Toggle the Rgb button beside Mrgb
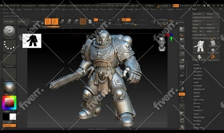 coord(101,20)
